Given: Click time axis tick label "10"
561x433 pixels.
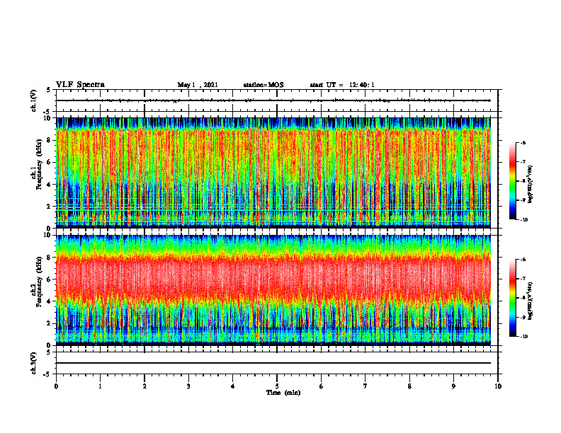Looking at the screenshot, I should (x=498, y=386).
